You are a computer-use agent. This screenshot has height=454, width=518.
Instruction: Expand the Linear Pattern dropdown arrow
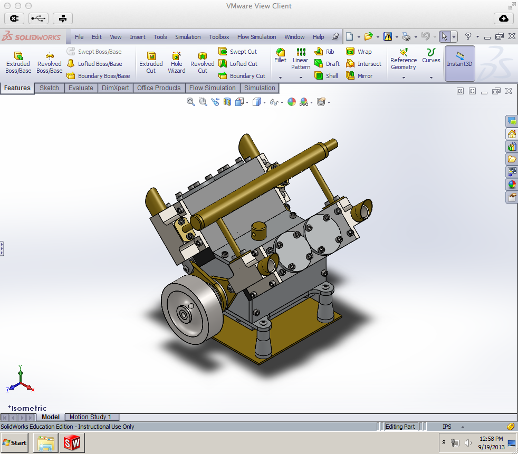point(301,78)
